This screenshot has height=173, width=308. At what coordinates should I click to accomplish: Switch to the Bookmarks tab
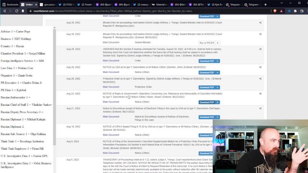coord(10,4)
